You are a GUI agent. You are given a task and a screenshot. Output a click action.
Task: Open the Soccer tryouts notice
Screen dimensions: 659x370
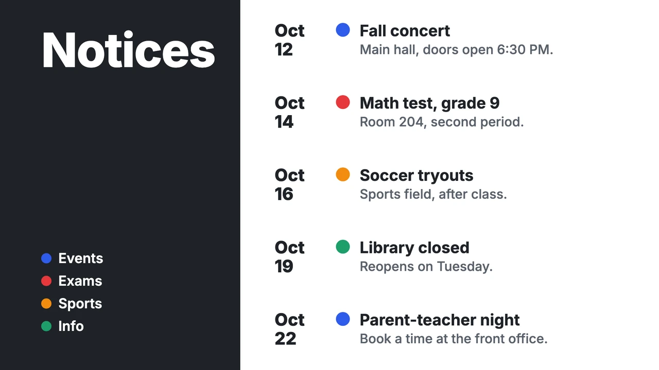(417, 176)
